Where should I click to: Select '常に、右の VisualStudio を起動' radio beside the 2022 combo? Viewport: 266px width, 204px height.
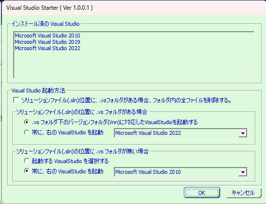[x=26, y=132]
